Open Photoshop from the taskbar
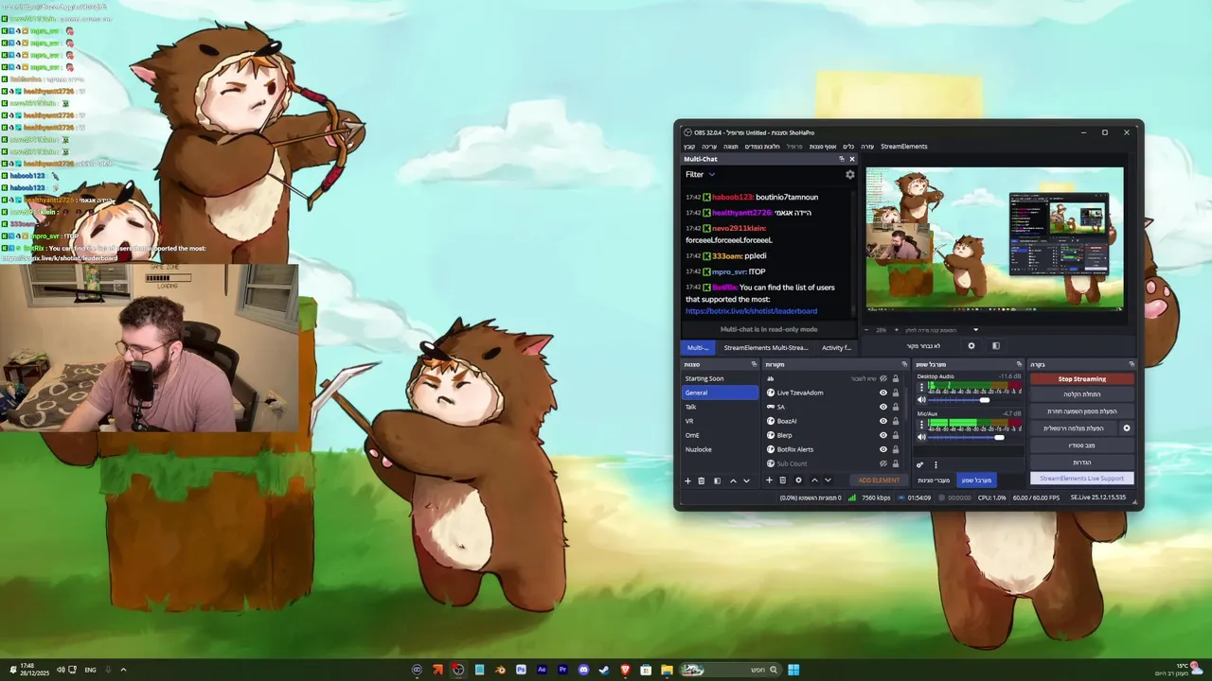Screen dimensions: 1212x681 click(x=521, y=670)
